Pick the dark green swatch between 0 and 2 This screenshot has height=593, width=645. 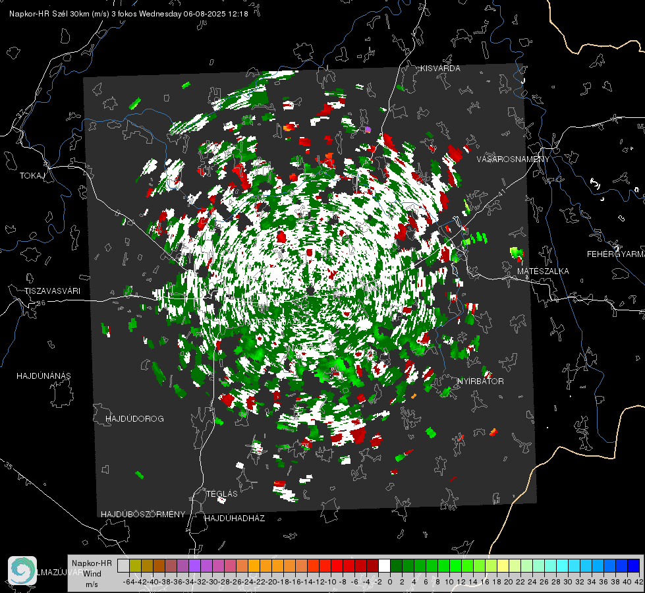(x=396, y=566)
